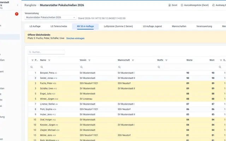Select the row for Pohl, Sophie
Image resolution: width=226 pixels, height=141 pixels.
tap(127, 109)
